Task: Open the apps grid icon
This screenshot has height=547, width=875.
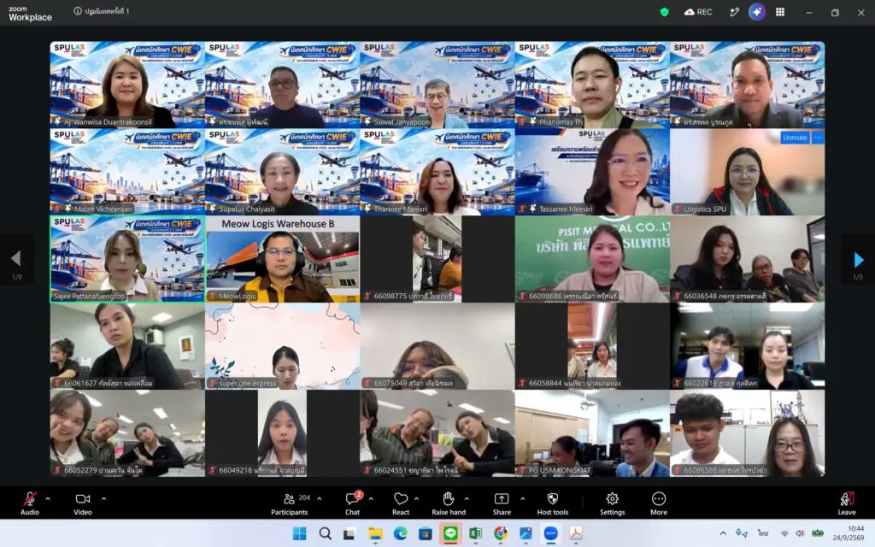Action: (780, 12)
